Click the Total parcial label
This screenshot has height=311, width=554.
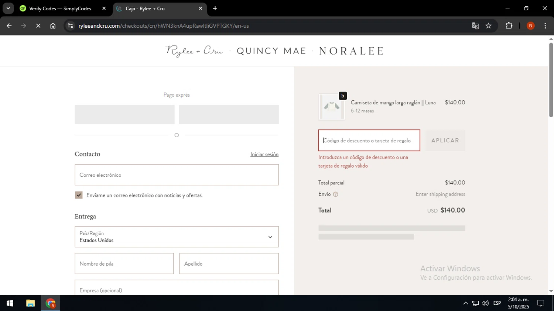(x=331, y=183)
